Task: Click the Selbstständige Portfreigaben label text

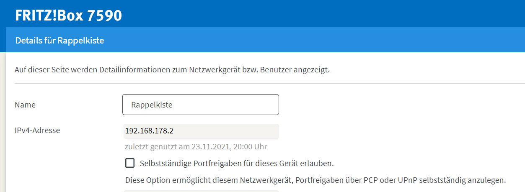Action: coord(237,163)
